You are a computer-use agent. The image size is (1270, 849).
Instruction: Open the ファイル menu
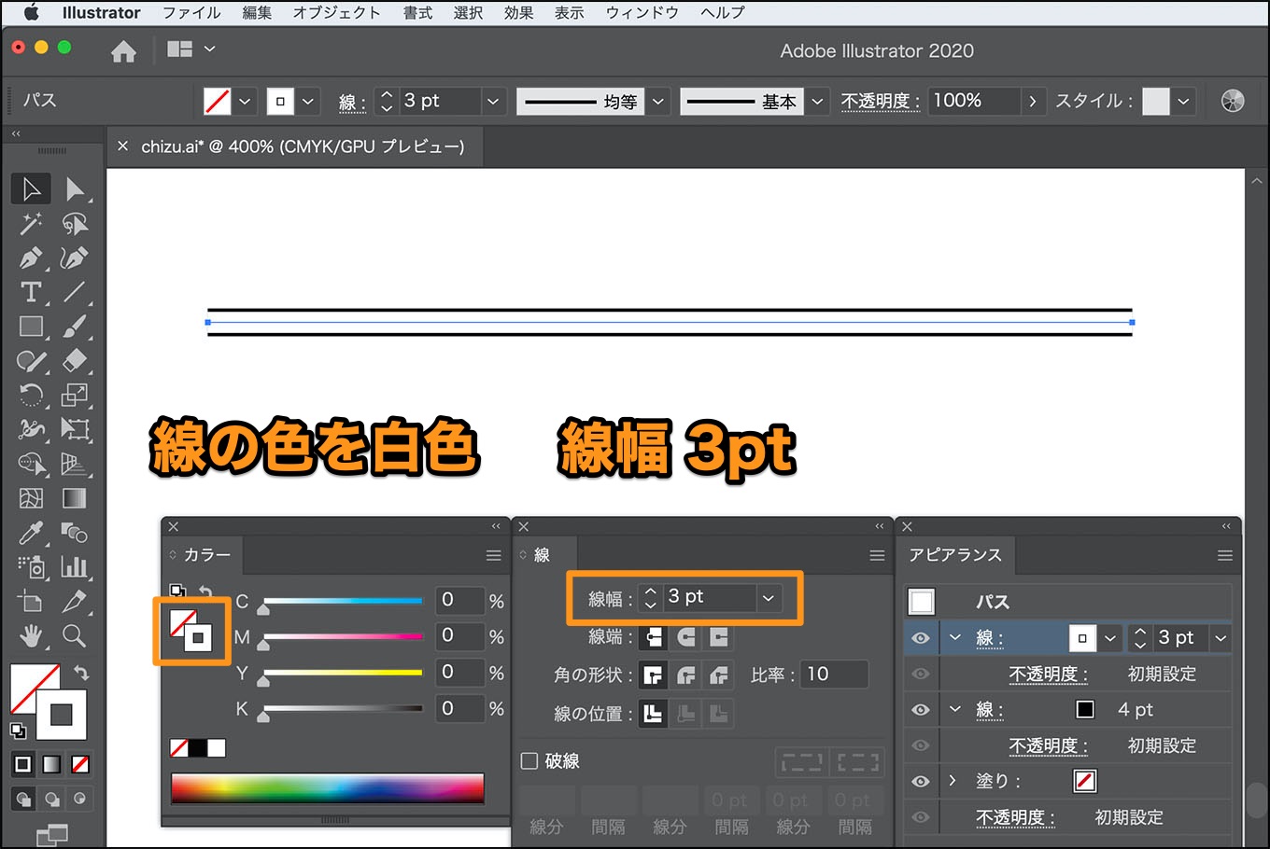[191, 13]
